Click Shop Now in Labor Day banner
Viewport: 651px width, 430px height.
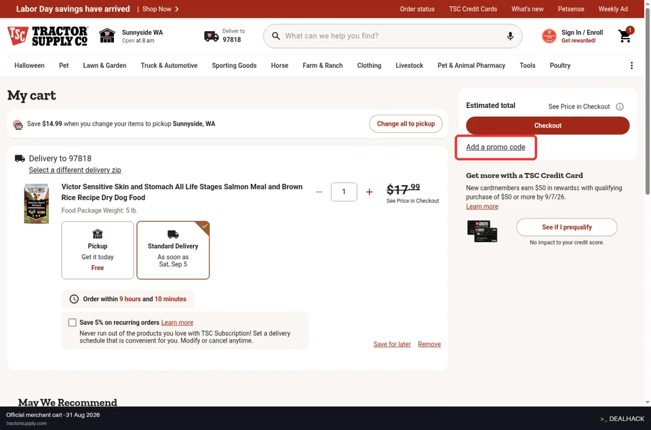pos(157,9)
